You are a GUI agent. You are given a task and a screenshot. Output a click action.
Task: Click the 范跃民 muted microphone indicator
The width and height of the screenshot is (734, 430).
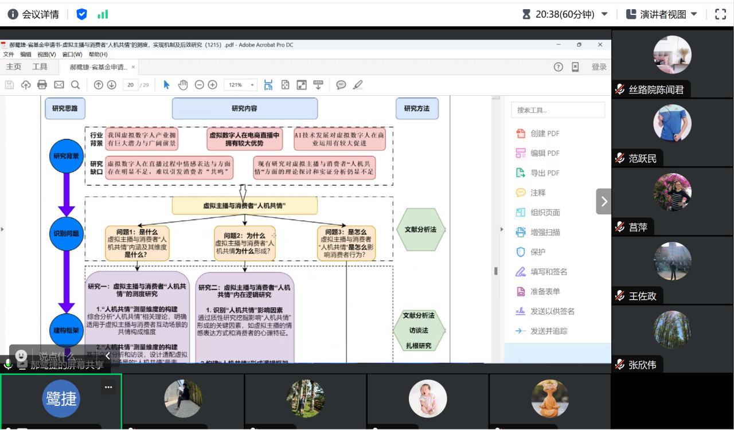[620, 158]
